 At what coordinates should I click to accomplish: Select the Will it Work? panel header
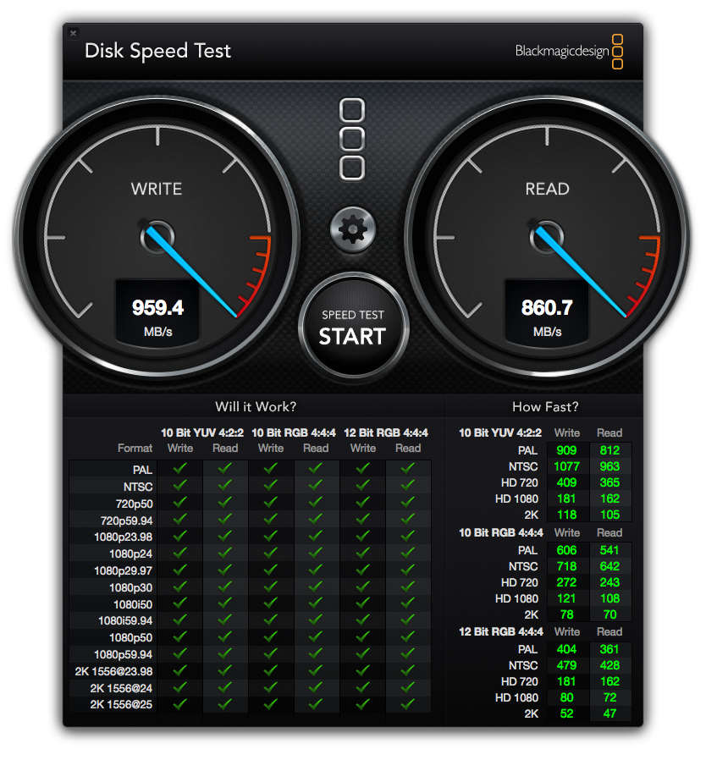point(256,406)
